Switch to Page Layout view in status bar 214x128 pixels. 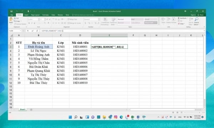(x=177, y=112)
